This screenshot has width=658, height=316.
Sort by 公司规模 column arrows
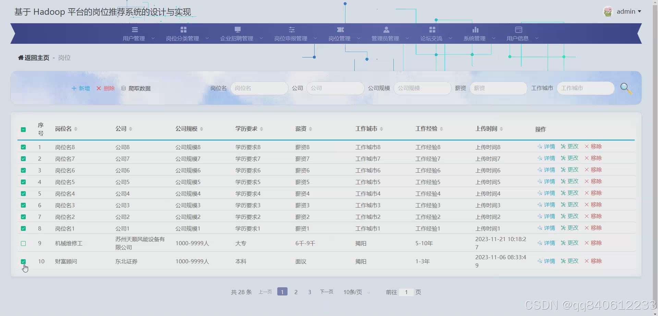pyautogui.click(x=202, y=129)
